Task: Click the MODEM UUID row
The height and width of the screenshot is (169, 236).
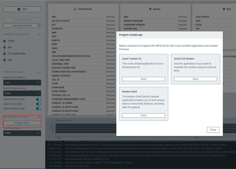Action: (x=155, y=29)
